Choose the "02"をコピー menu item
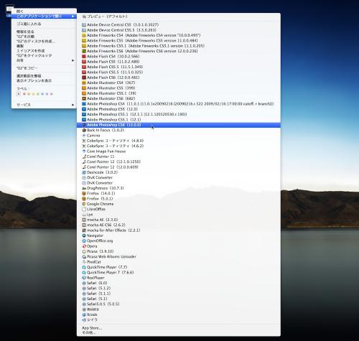Viewport: 359px width, 341px height. point(44,68)
